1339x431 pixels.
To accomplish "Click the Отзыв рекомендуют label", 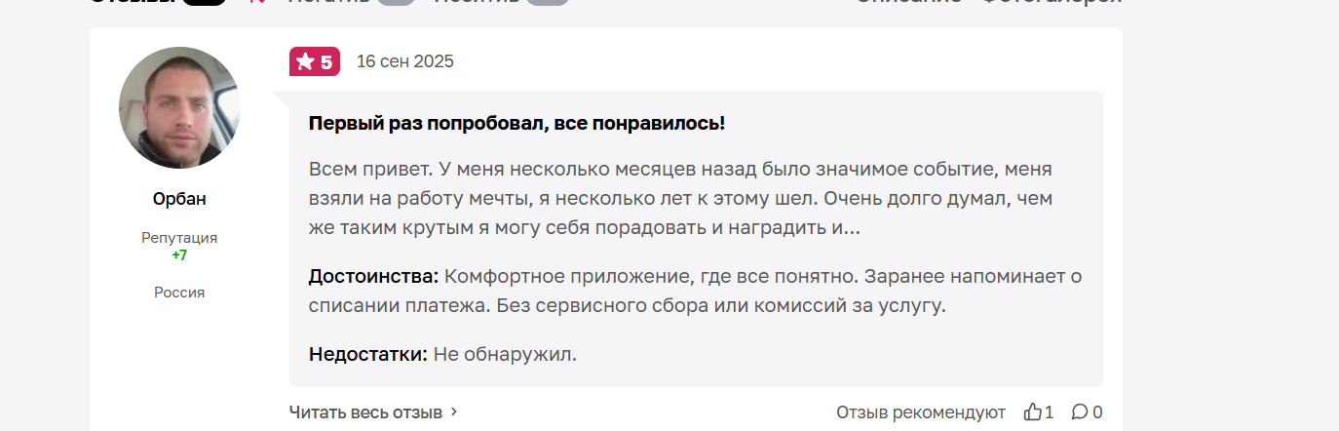I will [921, 411].
